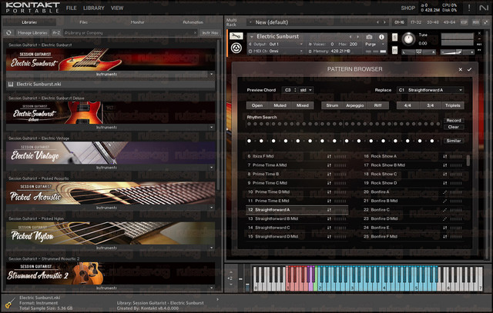493x313 pixels.
Task: Click the NI logo in top right corner
Action: point(484,8)
